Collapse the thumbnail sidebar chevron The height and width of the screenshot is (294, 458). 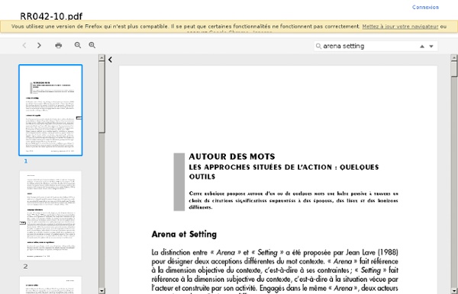(x=110, y=59)
